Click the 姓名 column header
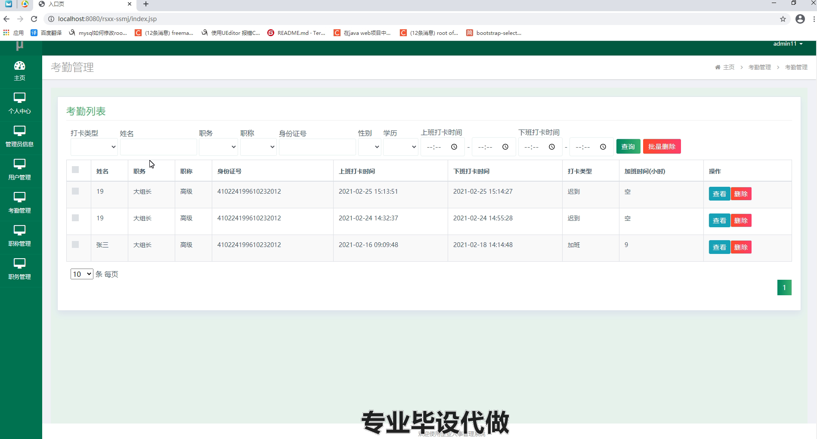 [102, 171]
